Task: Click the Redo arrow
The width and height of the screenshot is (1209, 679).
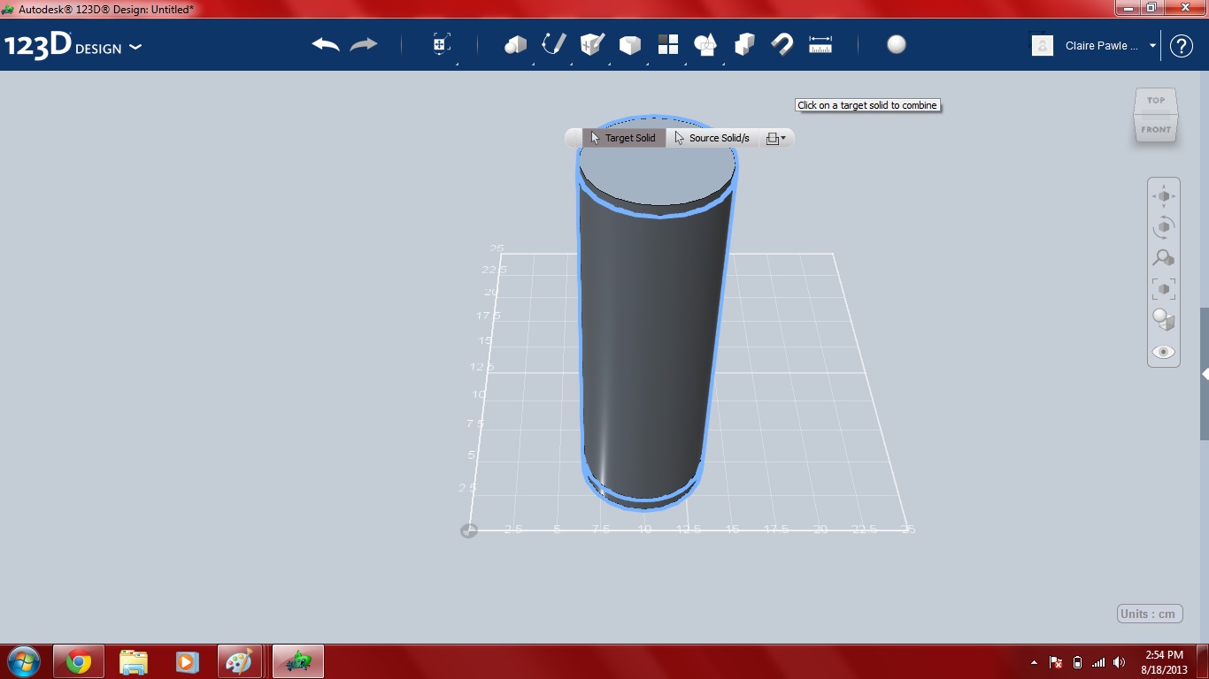Action: point(364,44)
